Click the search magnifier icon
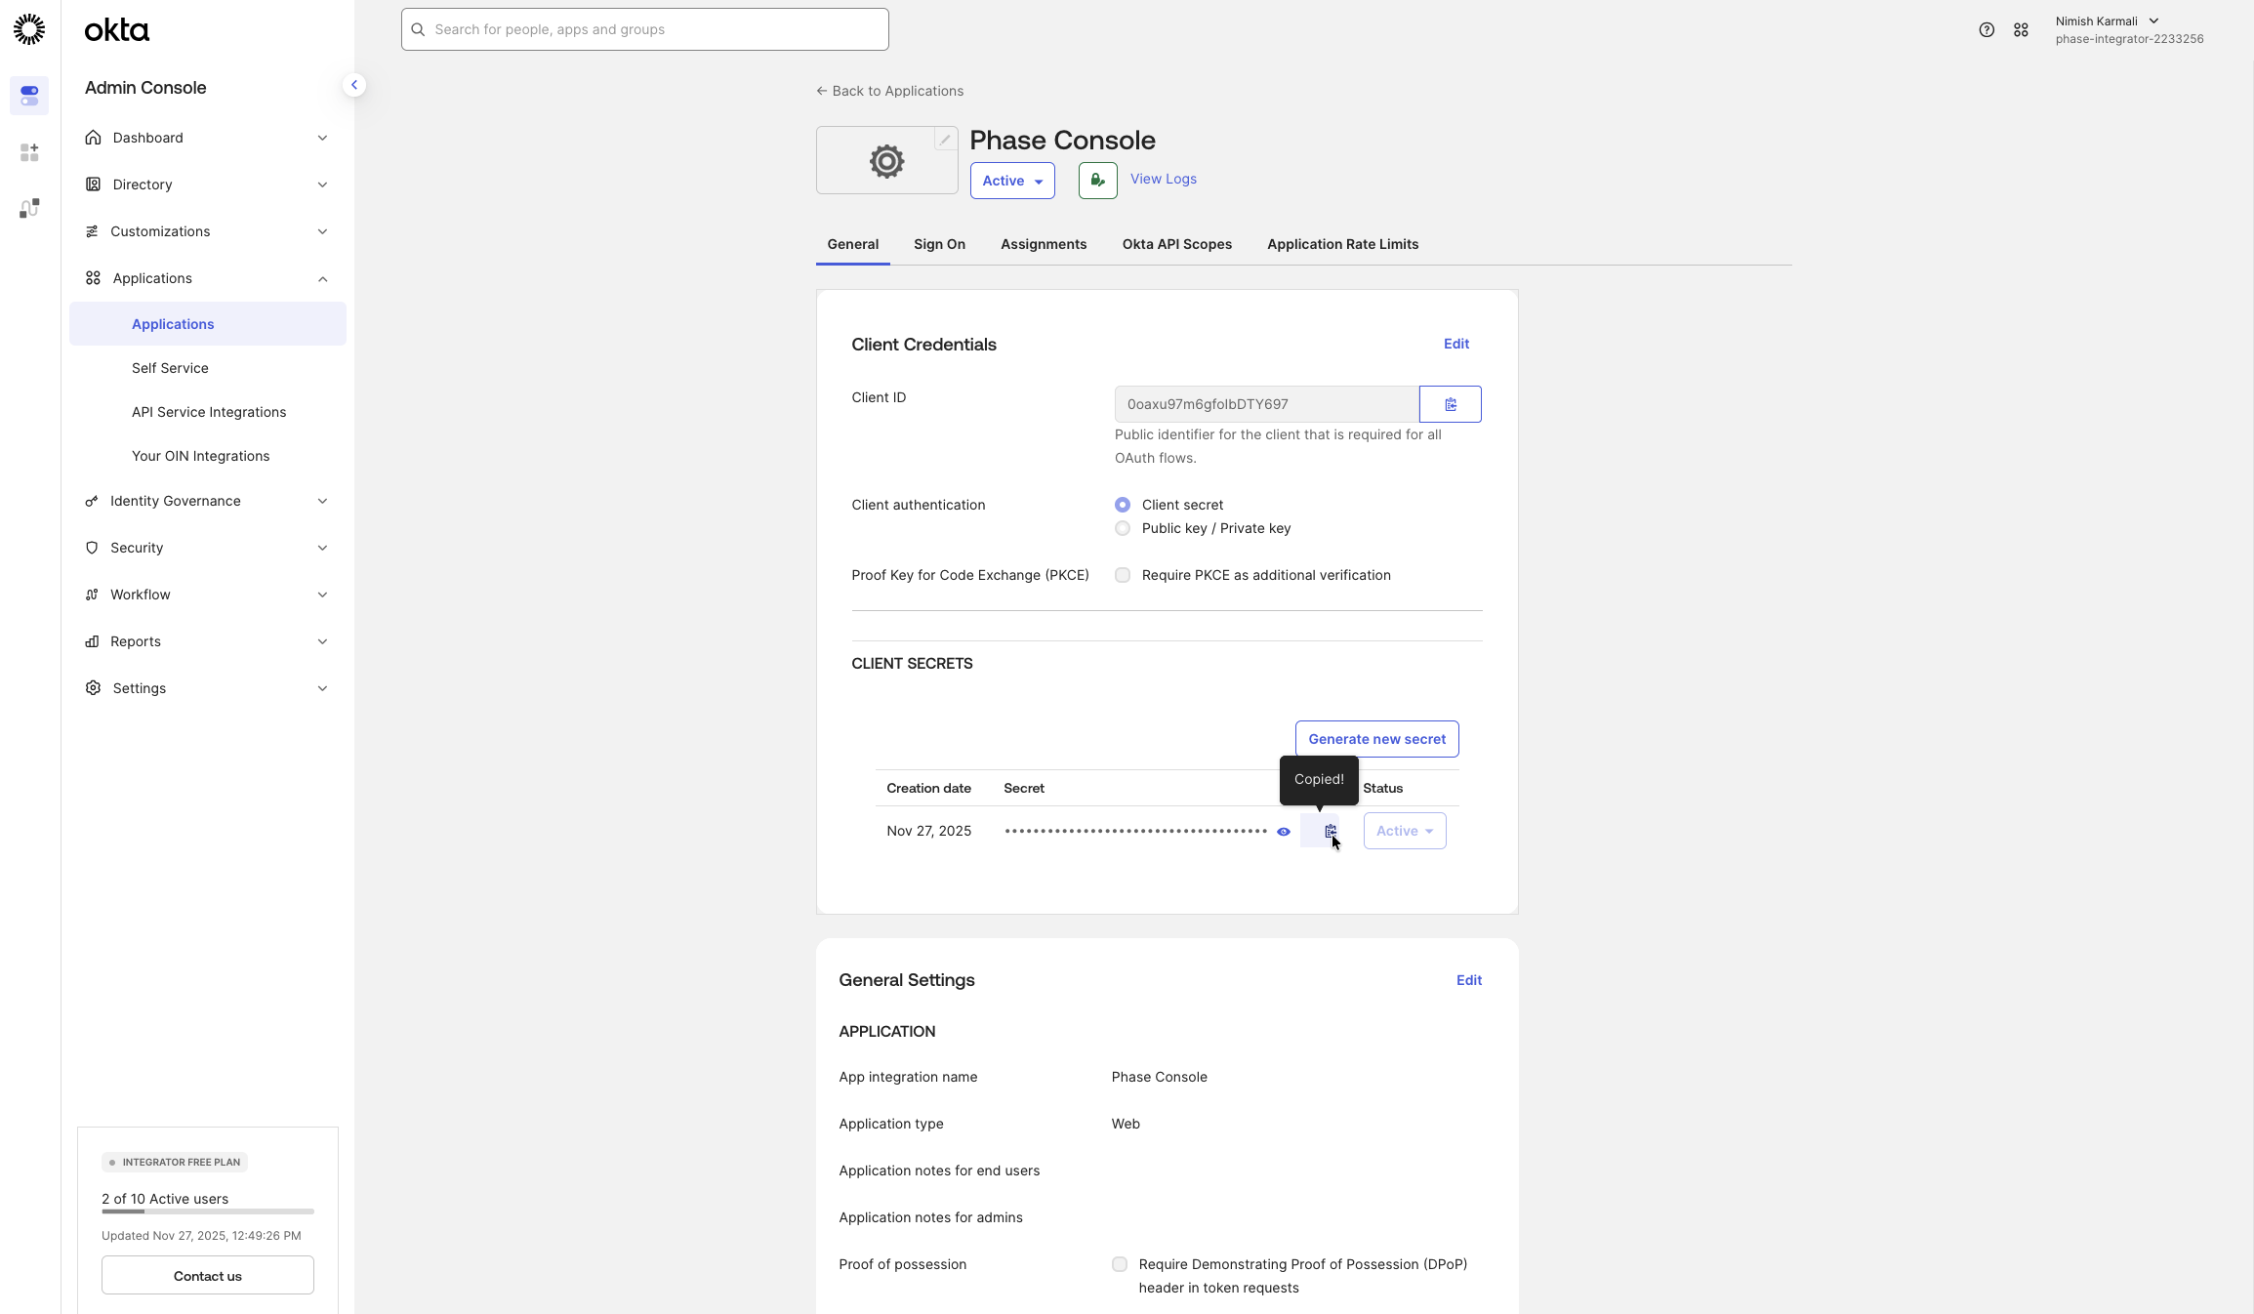Viewport: 2254px width, 1314px height. [418, 29]
